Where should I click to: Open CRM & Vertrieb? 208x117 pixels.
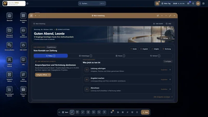(9, 60)
